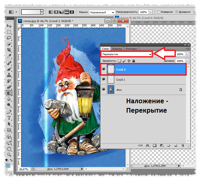Select the Dodge tool
Image resolution: width=200 pixels, height=180 pixels.
click(x=9, y=105)
